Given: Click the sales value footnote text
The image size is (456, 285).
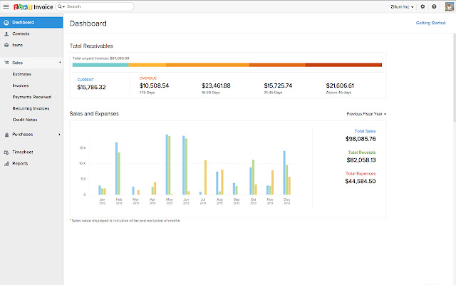Looking at the screenshot, I should point(125,221).
